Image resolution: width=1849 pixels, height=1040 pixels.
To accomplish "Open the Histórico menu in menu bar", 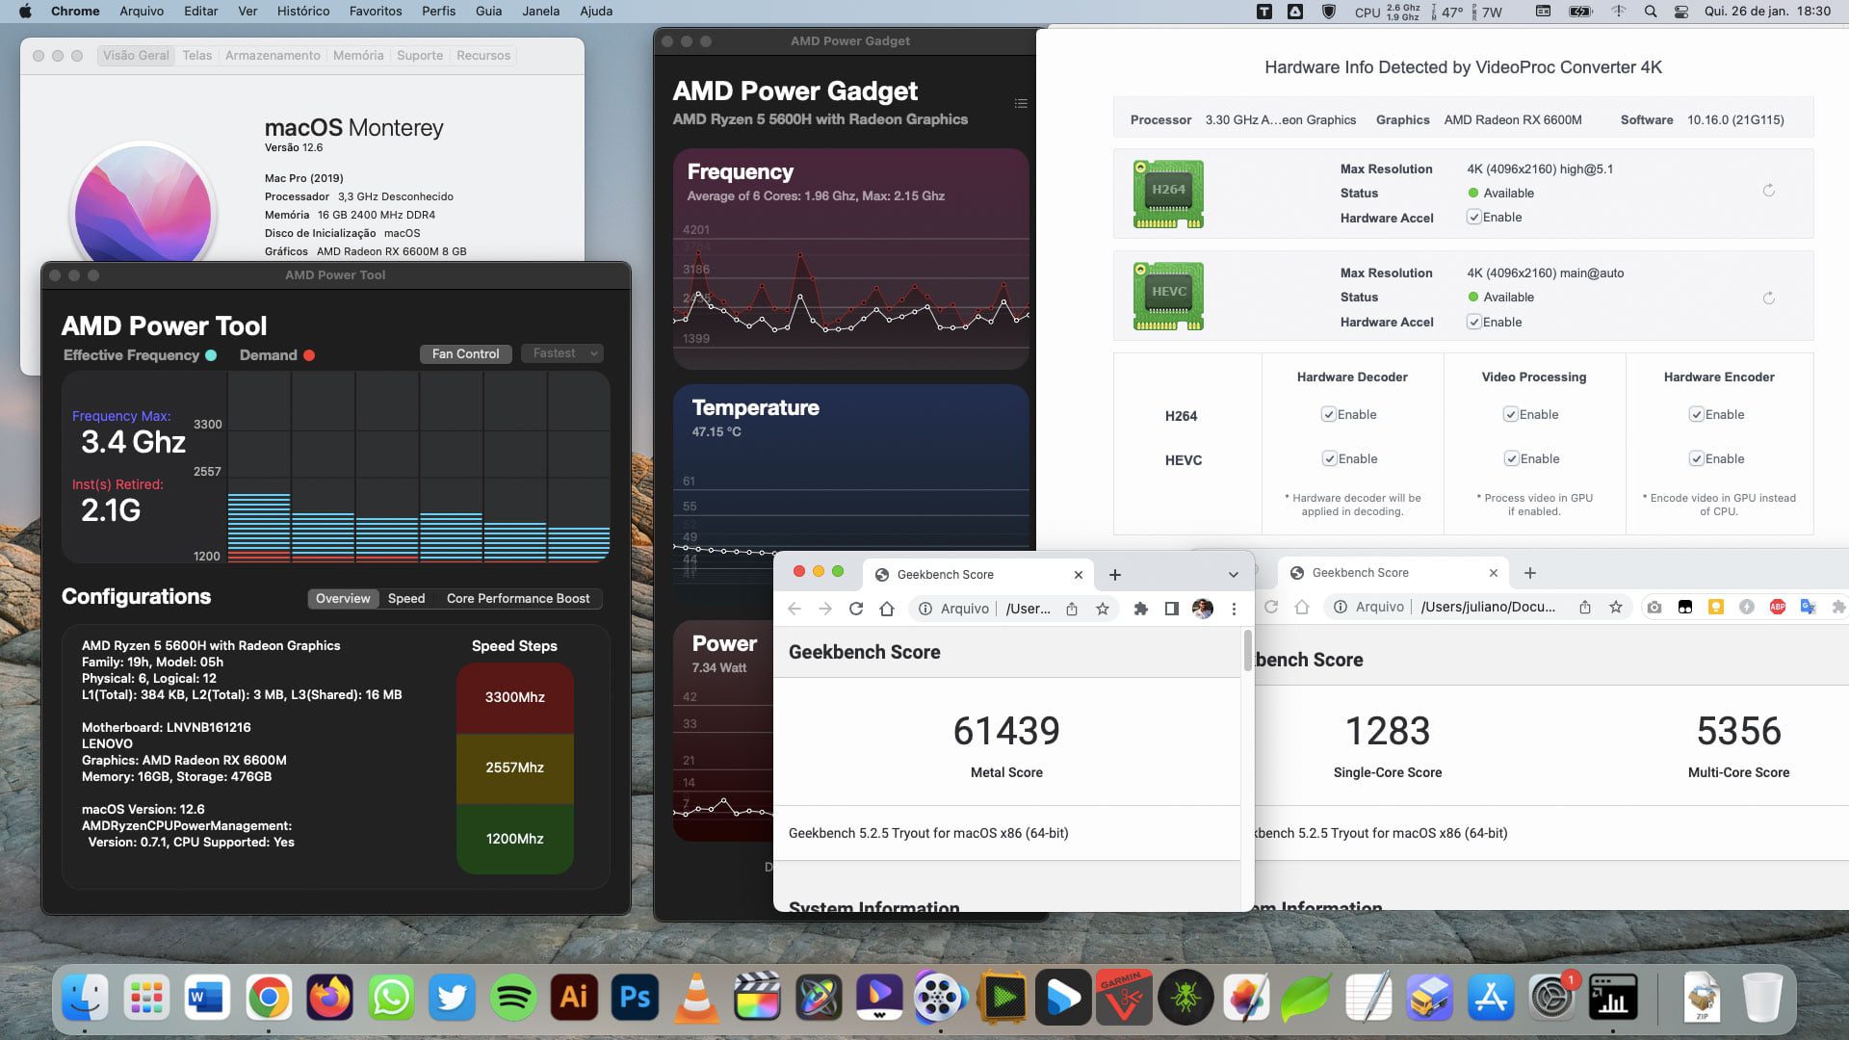I will pos(302,11).
